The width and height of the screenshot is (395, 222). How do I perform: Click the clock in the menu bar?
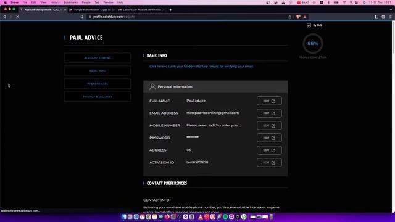click(380, 2)
